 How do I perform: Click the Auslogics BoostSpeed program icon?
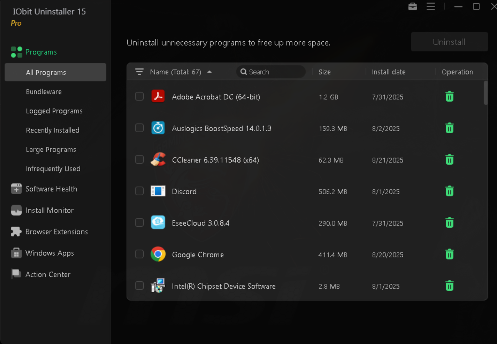pos(158,128)
